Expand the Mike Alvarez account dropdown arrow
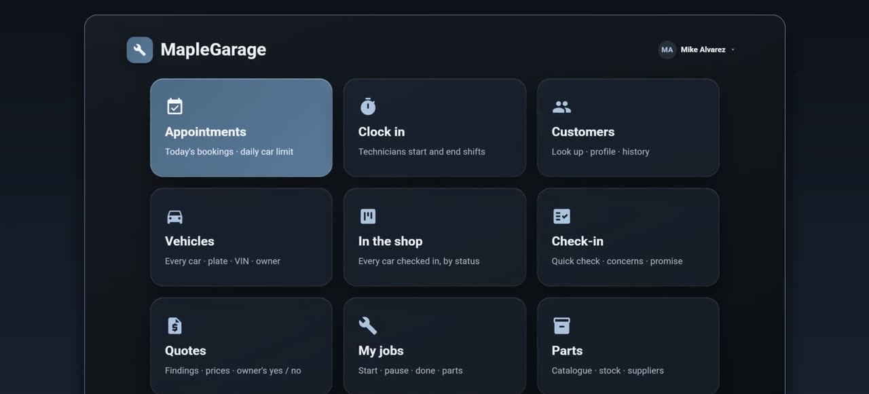869x394 pixels. point(733,50)
